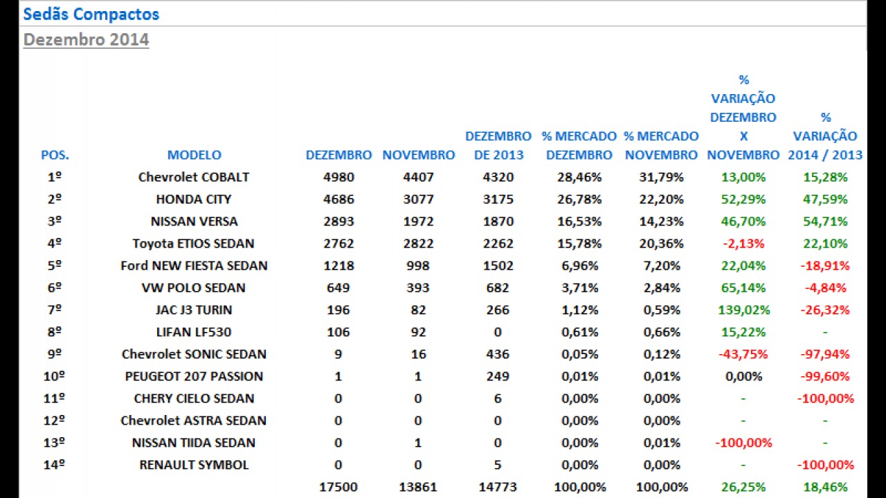This screenshot has width=886, height=498.
Task: Click the '31,79%' market share cell
Action: click(661, 177)
